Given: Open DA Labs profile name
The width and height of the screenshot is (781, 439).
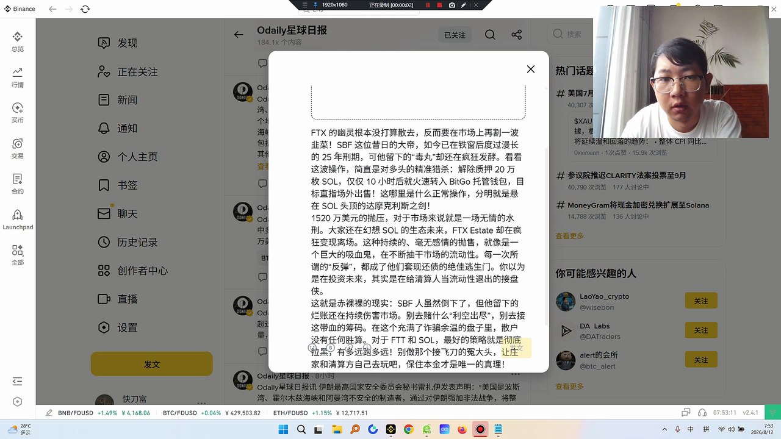Looking at the screenshot, I should click(594, 326).
